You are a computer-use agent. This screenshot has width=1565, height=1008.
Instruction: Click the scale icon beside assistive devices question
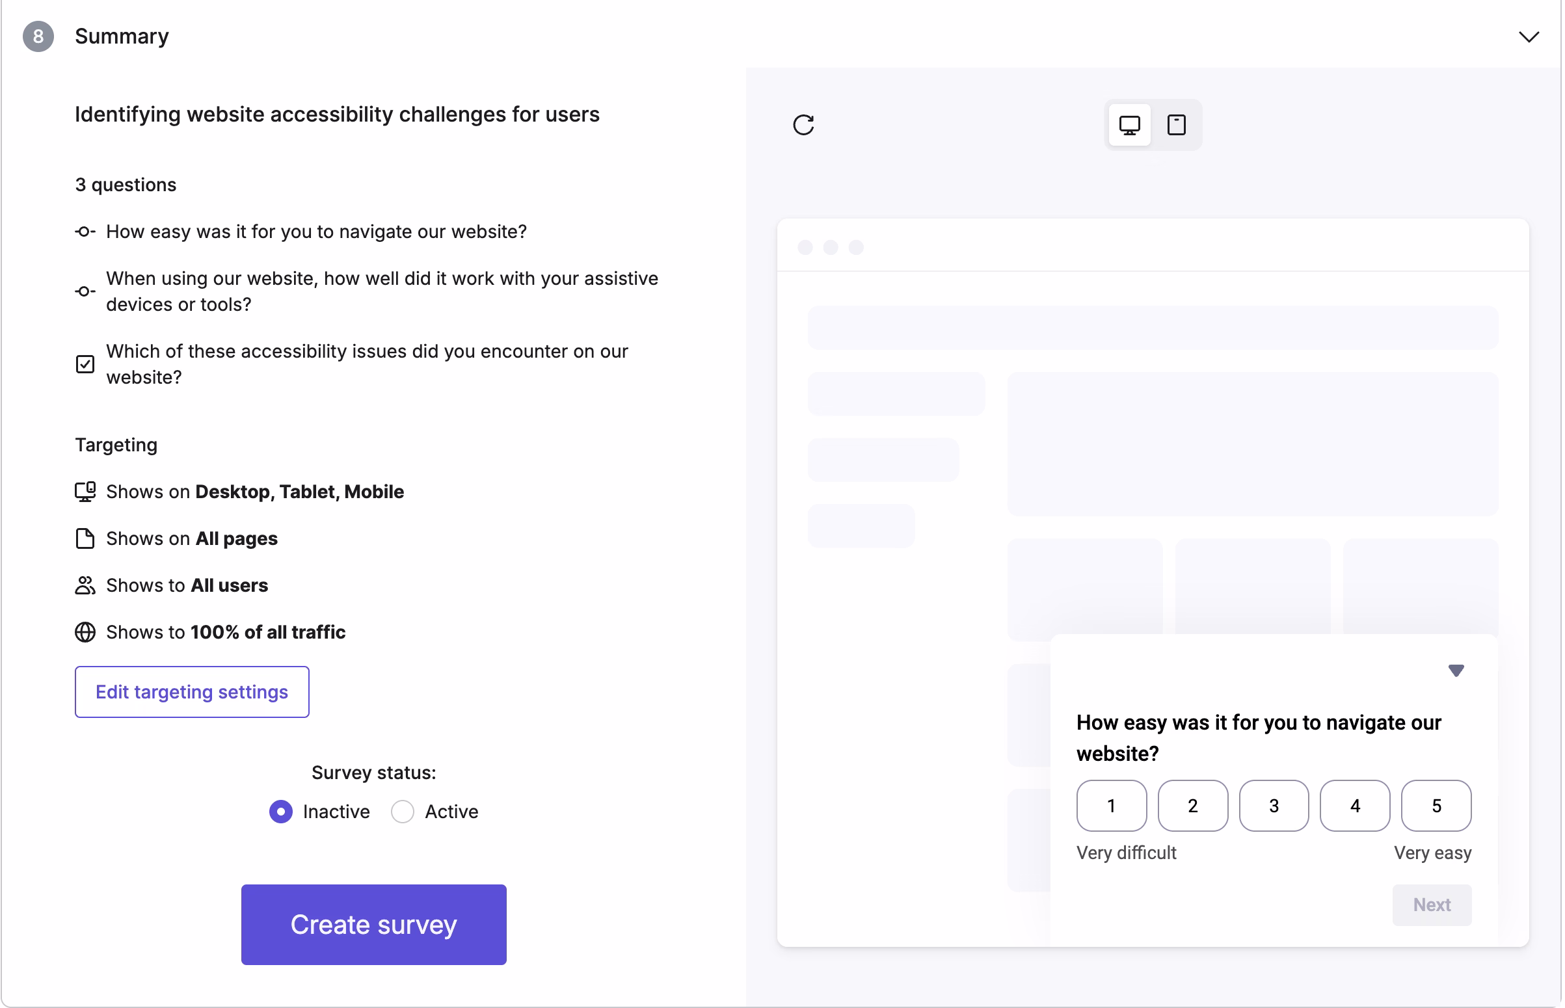85,291
